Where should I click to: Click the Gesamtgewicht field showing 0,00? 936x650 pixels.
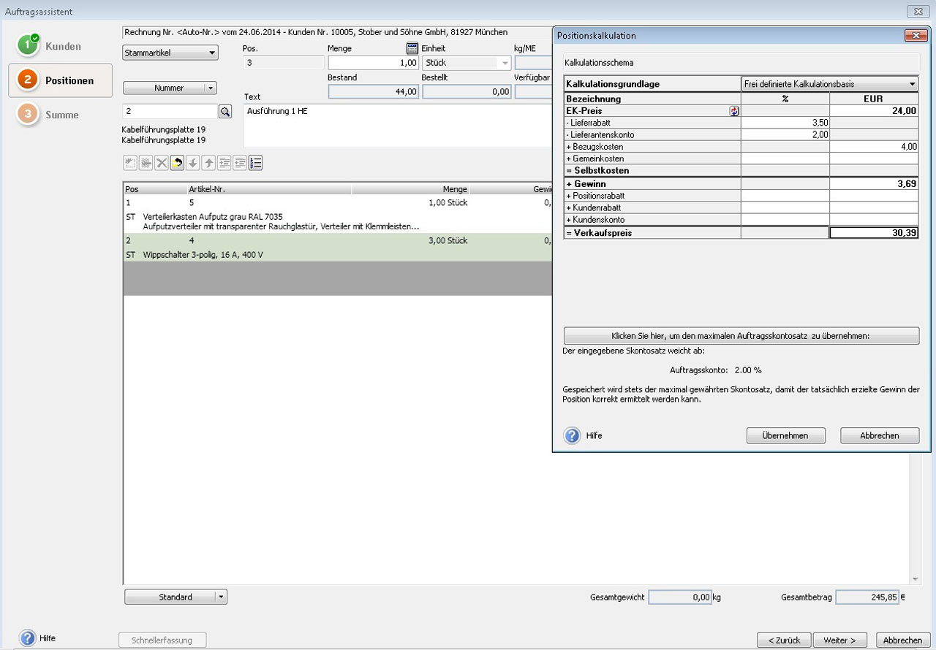point(680,597)
